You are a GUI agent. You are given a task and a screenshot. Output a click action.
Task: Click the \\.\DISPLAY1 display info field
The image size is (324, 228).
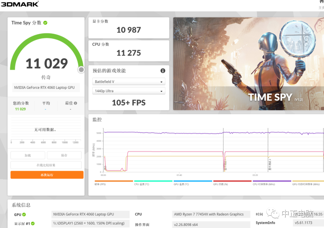point(90,224)
